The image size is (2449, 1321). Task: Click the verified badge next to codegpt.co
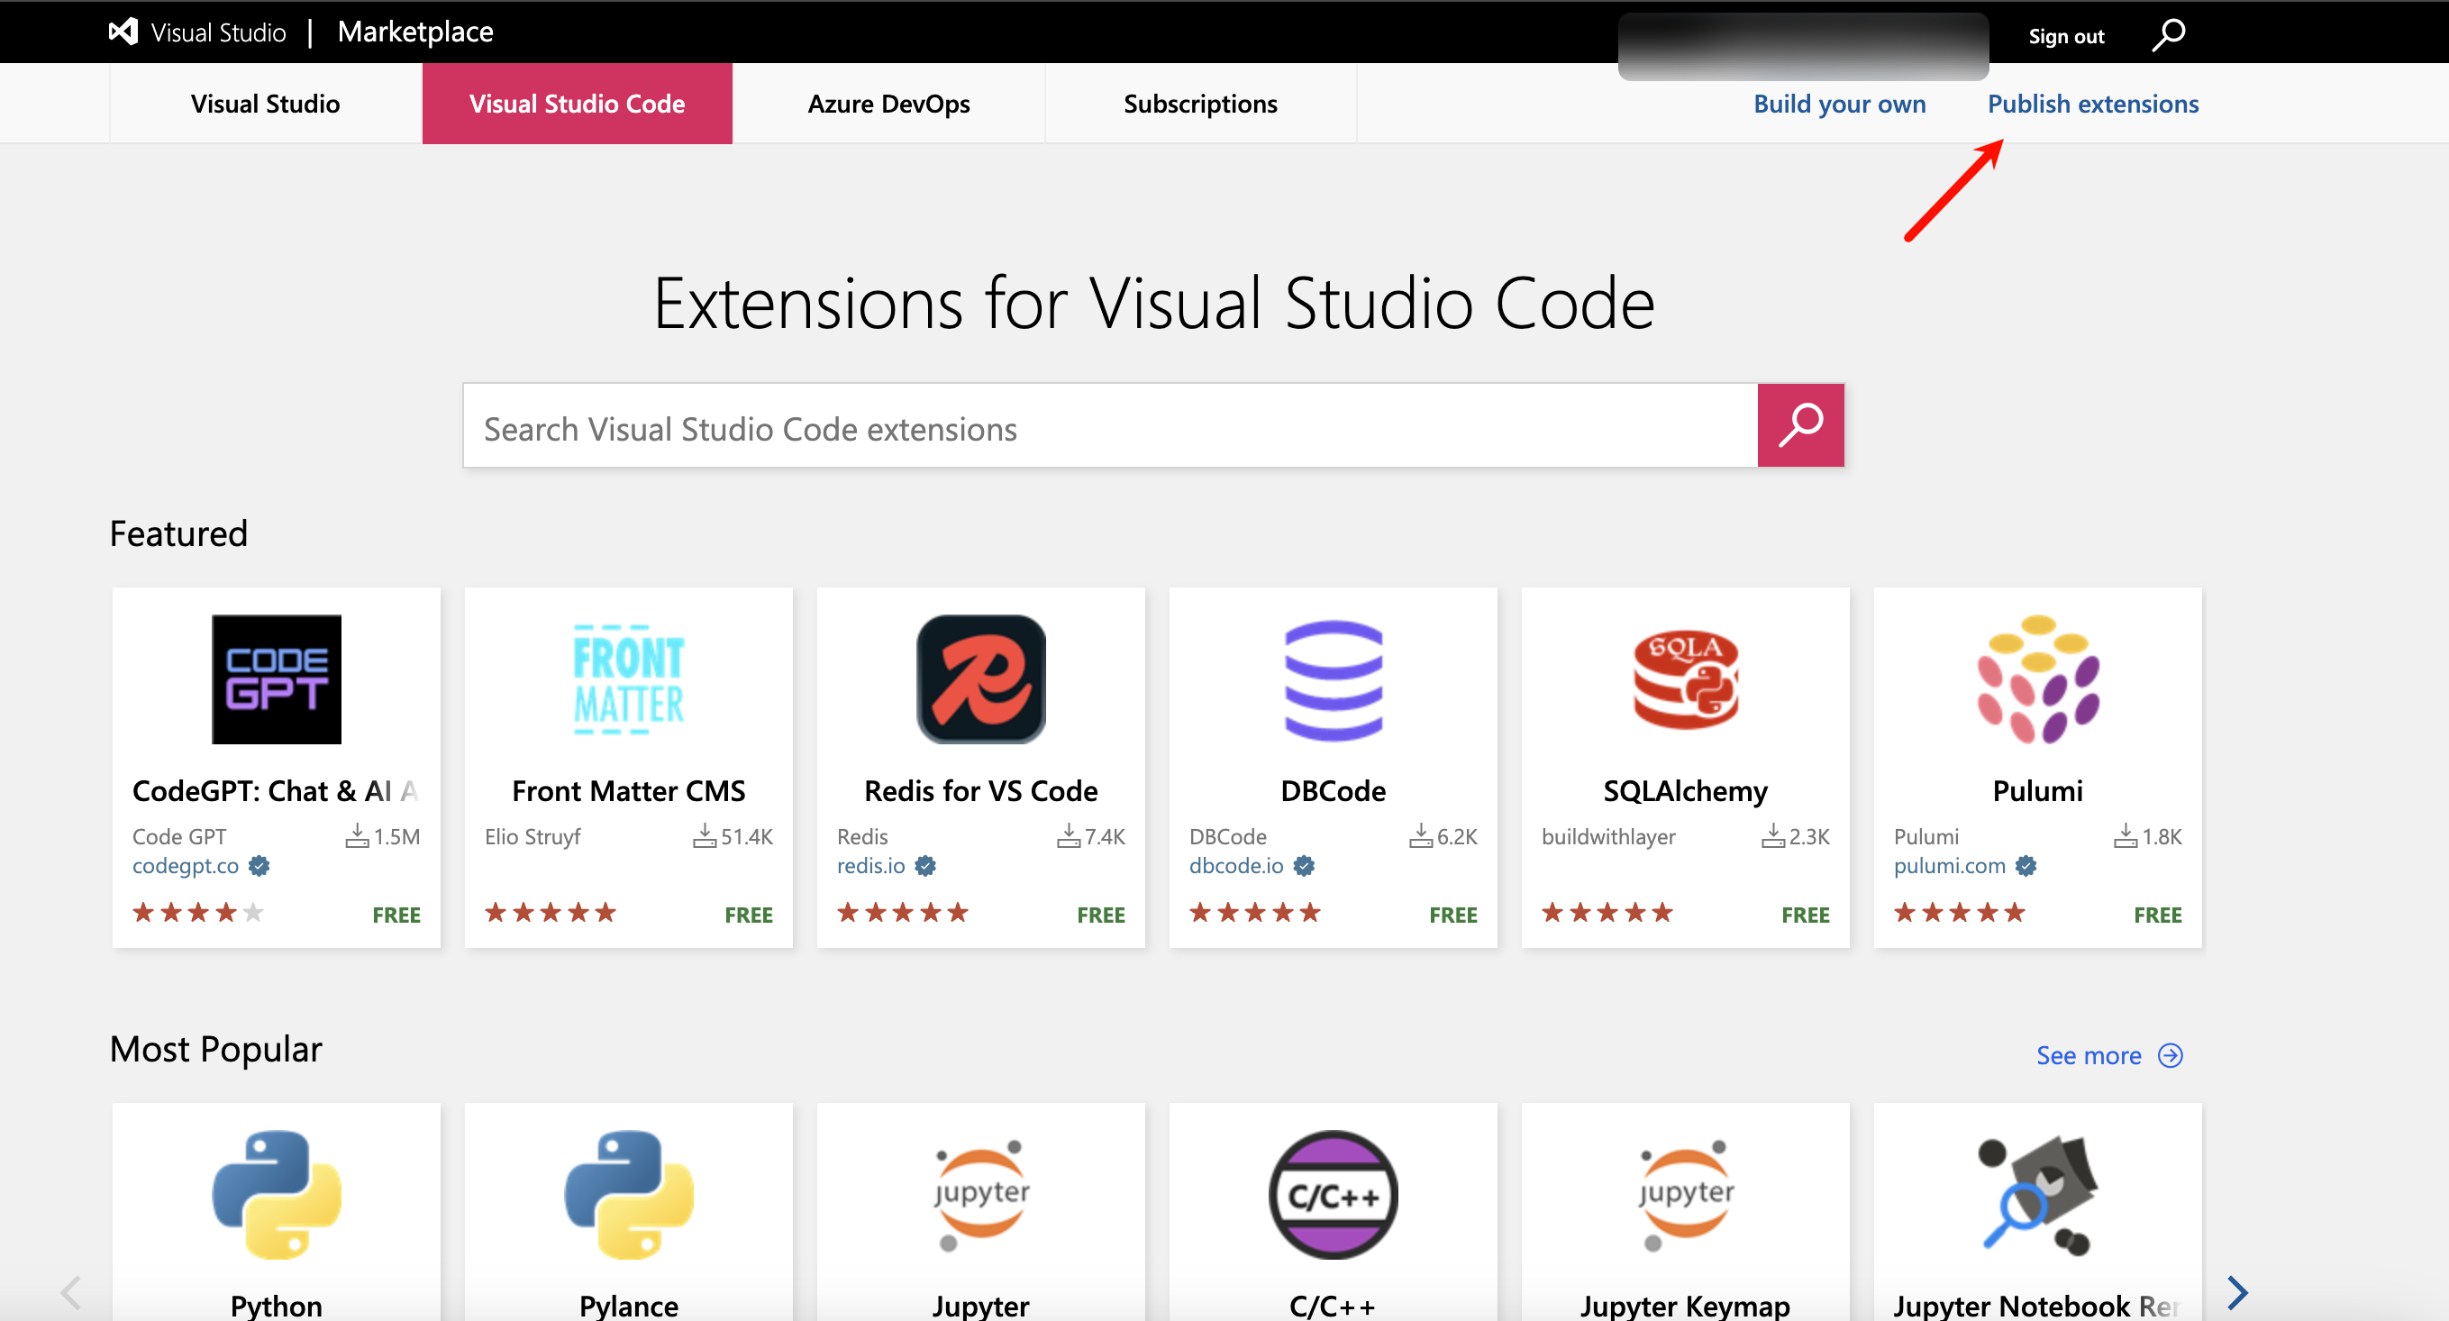259,865
